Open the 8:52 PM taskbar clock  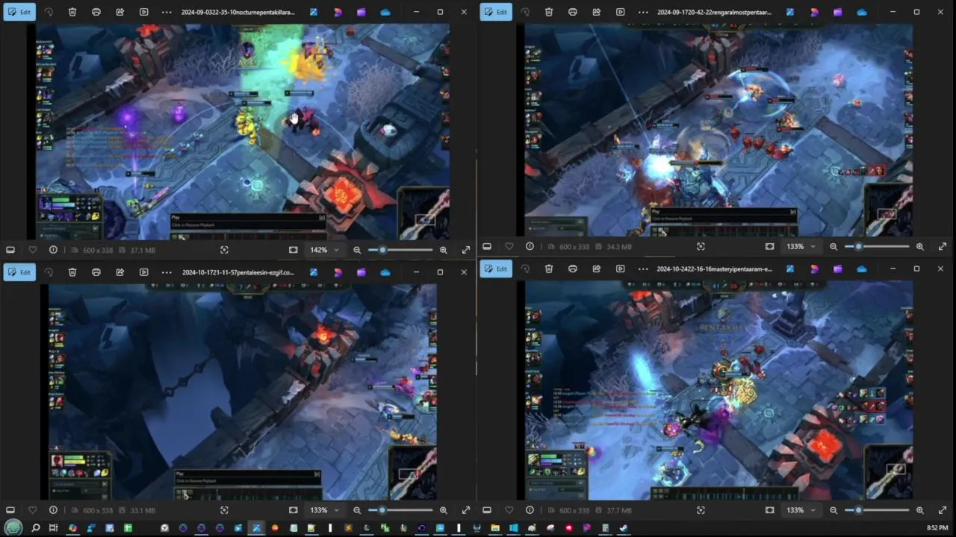937,528
